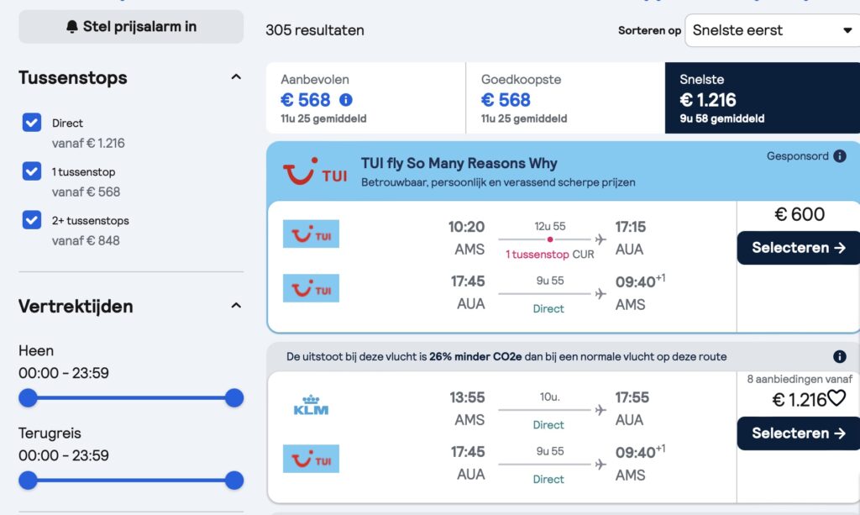Switch to the Aanbevolen tab
The height and width of the screenshot is (515, 860).
[x=365, y=97]
